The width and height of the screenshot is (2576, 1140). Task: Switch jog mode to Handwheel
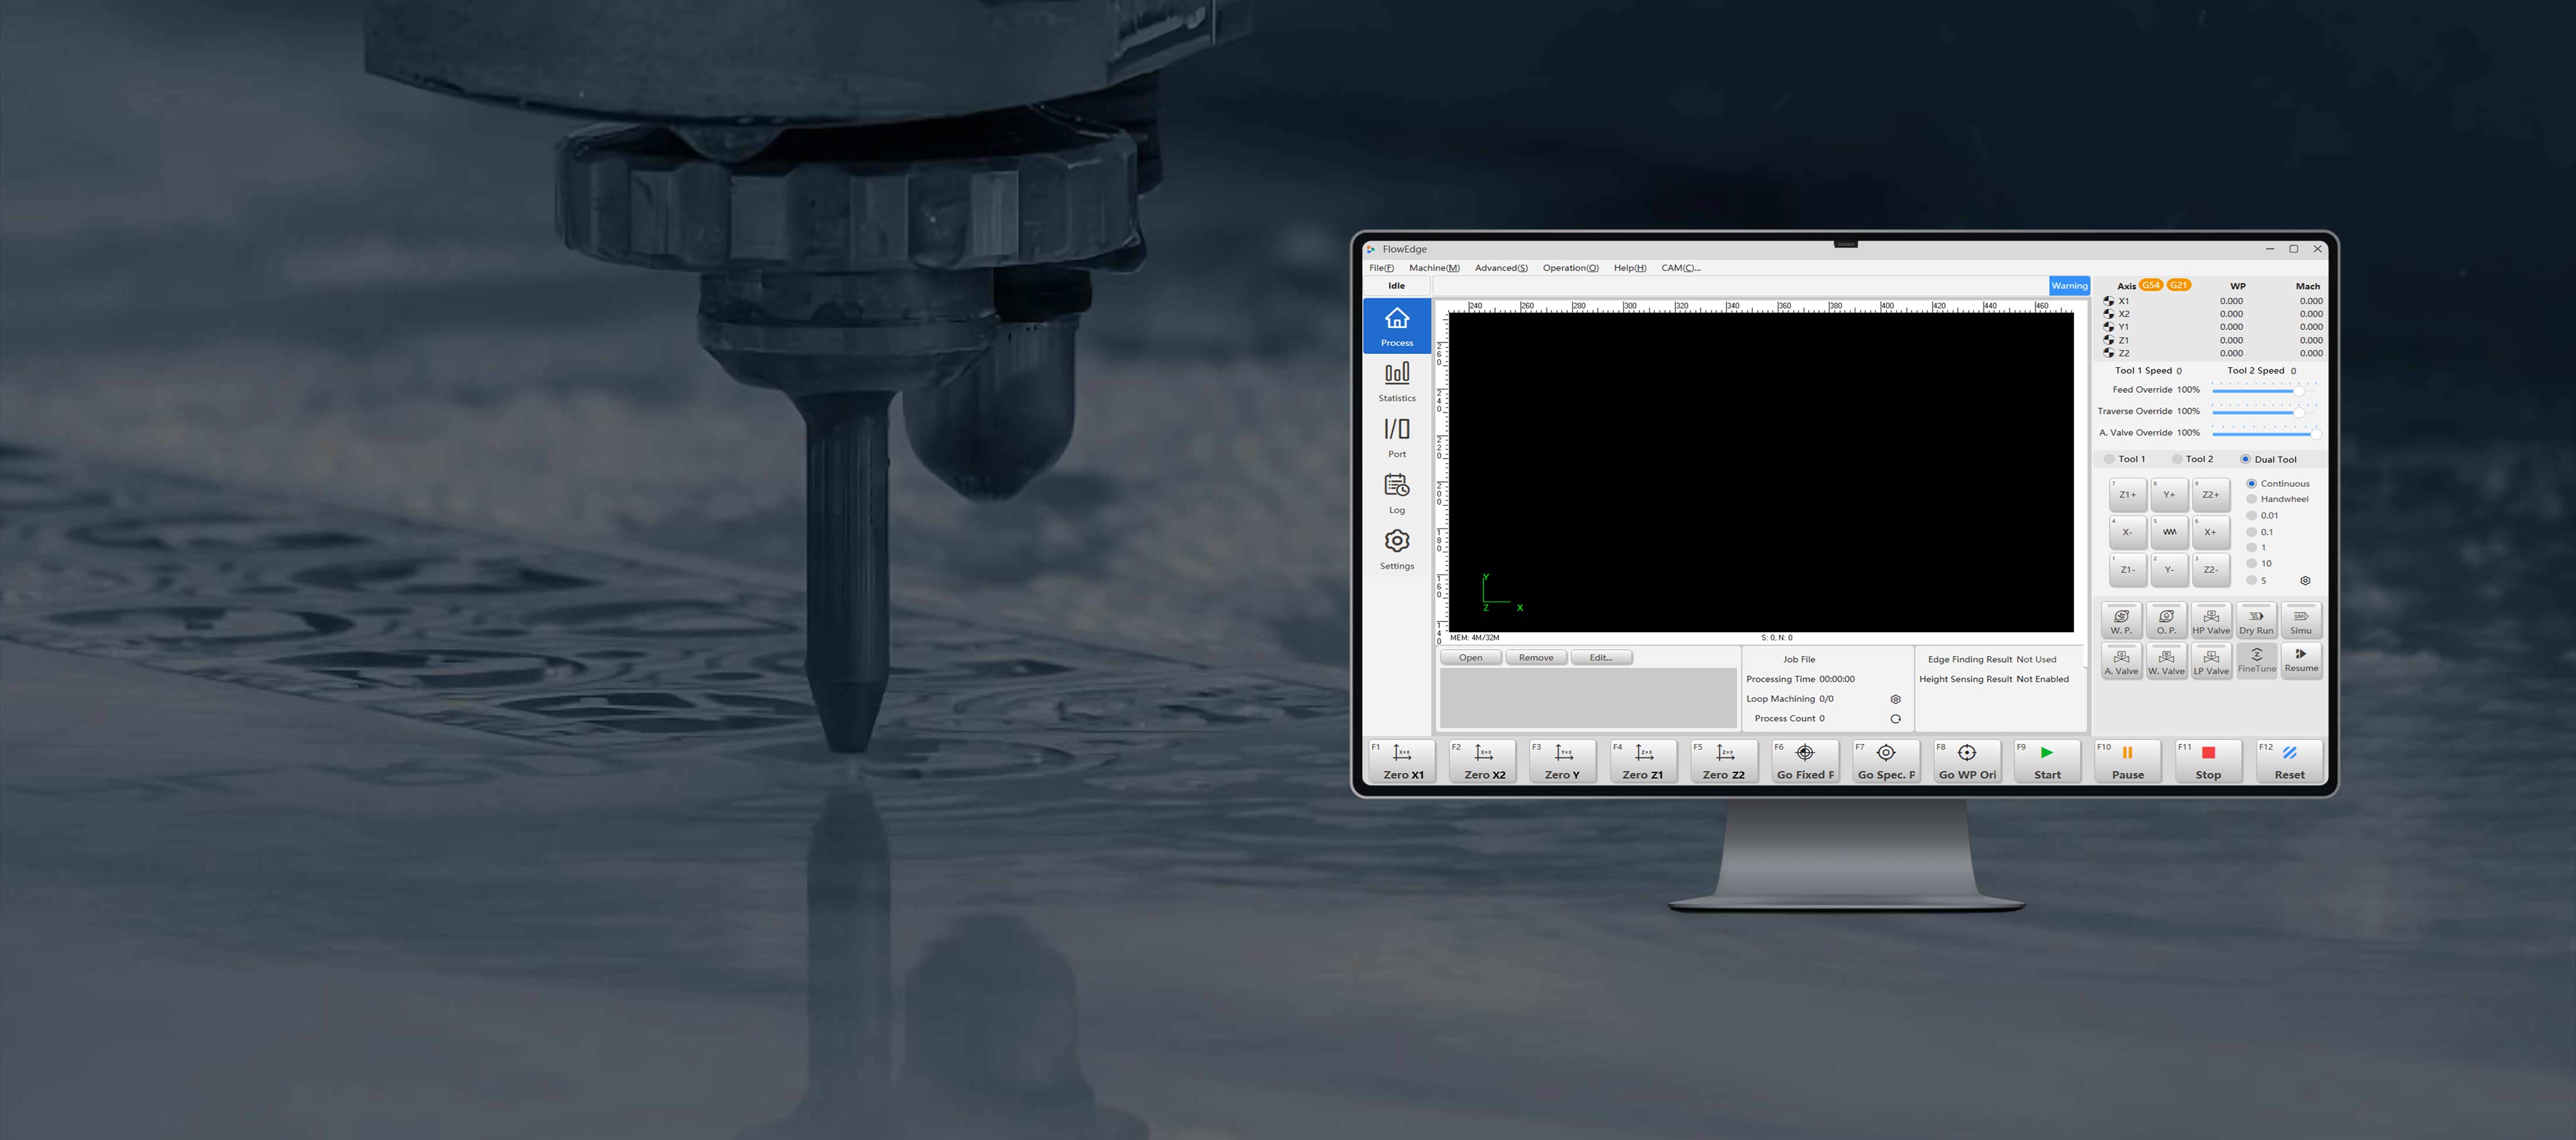[2251, 499]
